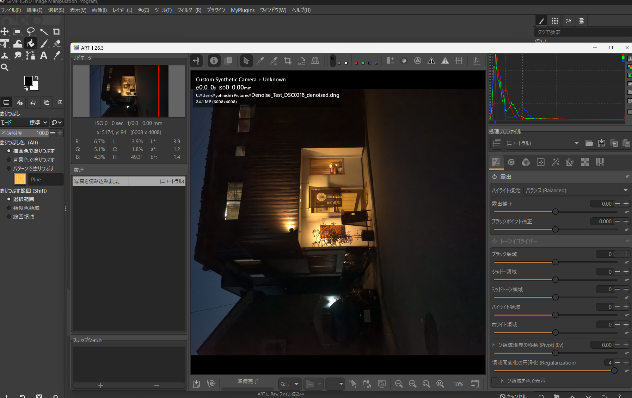Image resolution: width=632 pixels, height=398 pixels.
Task: Open the フィルター(R) menu
Action: point(189,10)
